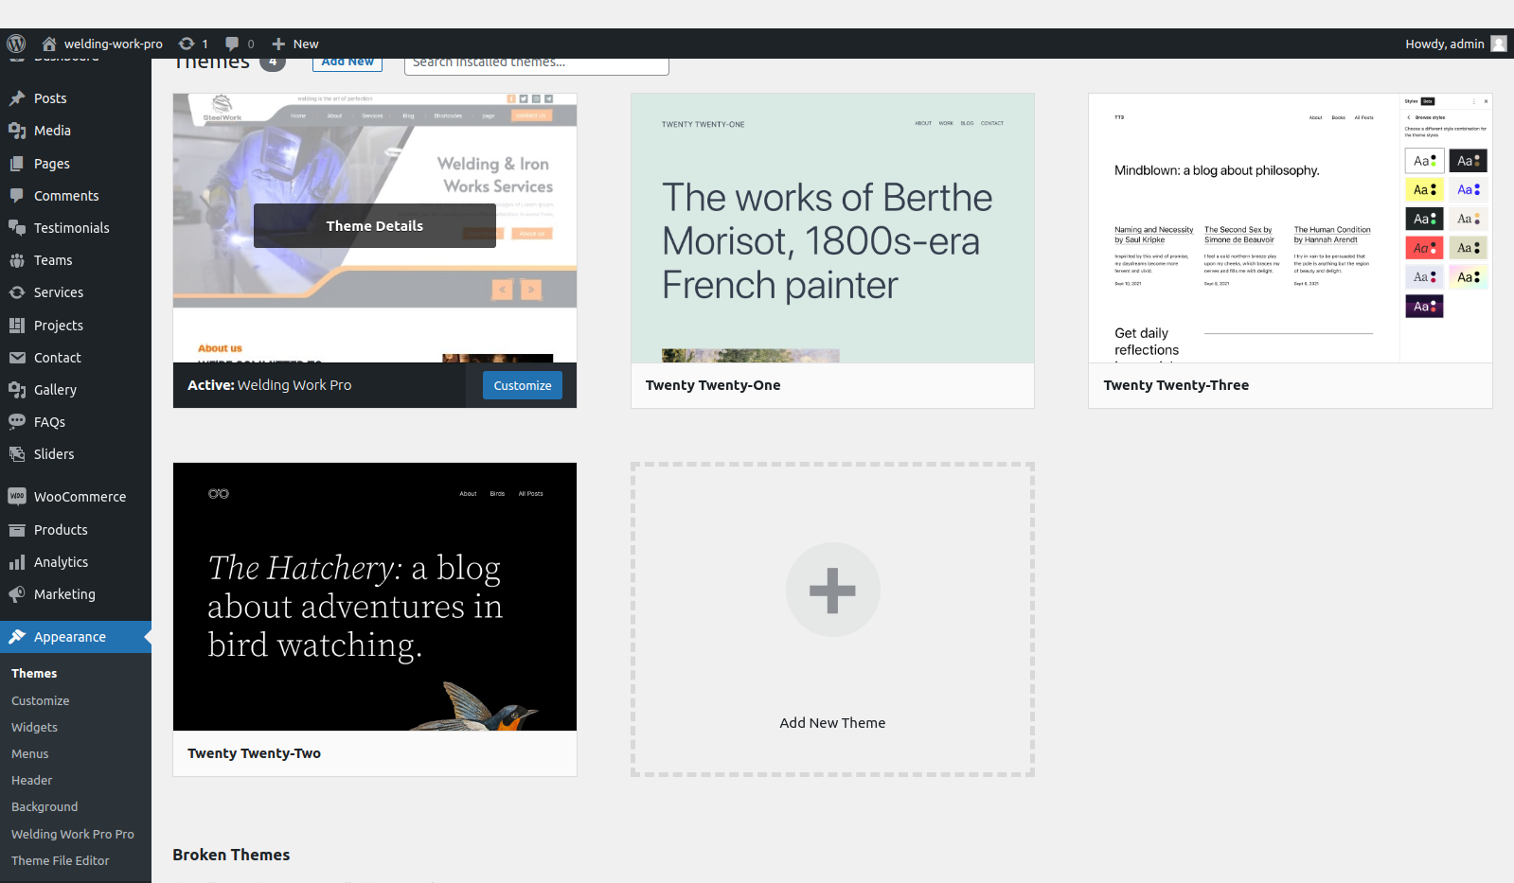
Task: Open the Menus submenu item
Action: pyautogui.click(x=30, y=754)
